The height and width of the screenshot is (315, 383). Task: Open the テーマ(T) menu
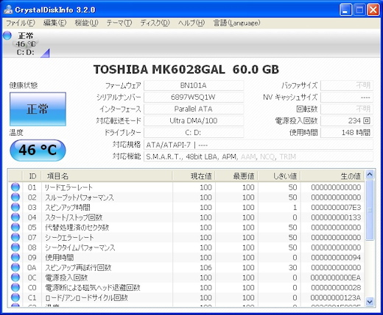pos(119,23)
